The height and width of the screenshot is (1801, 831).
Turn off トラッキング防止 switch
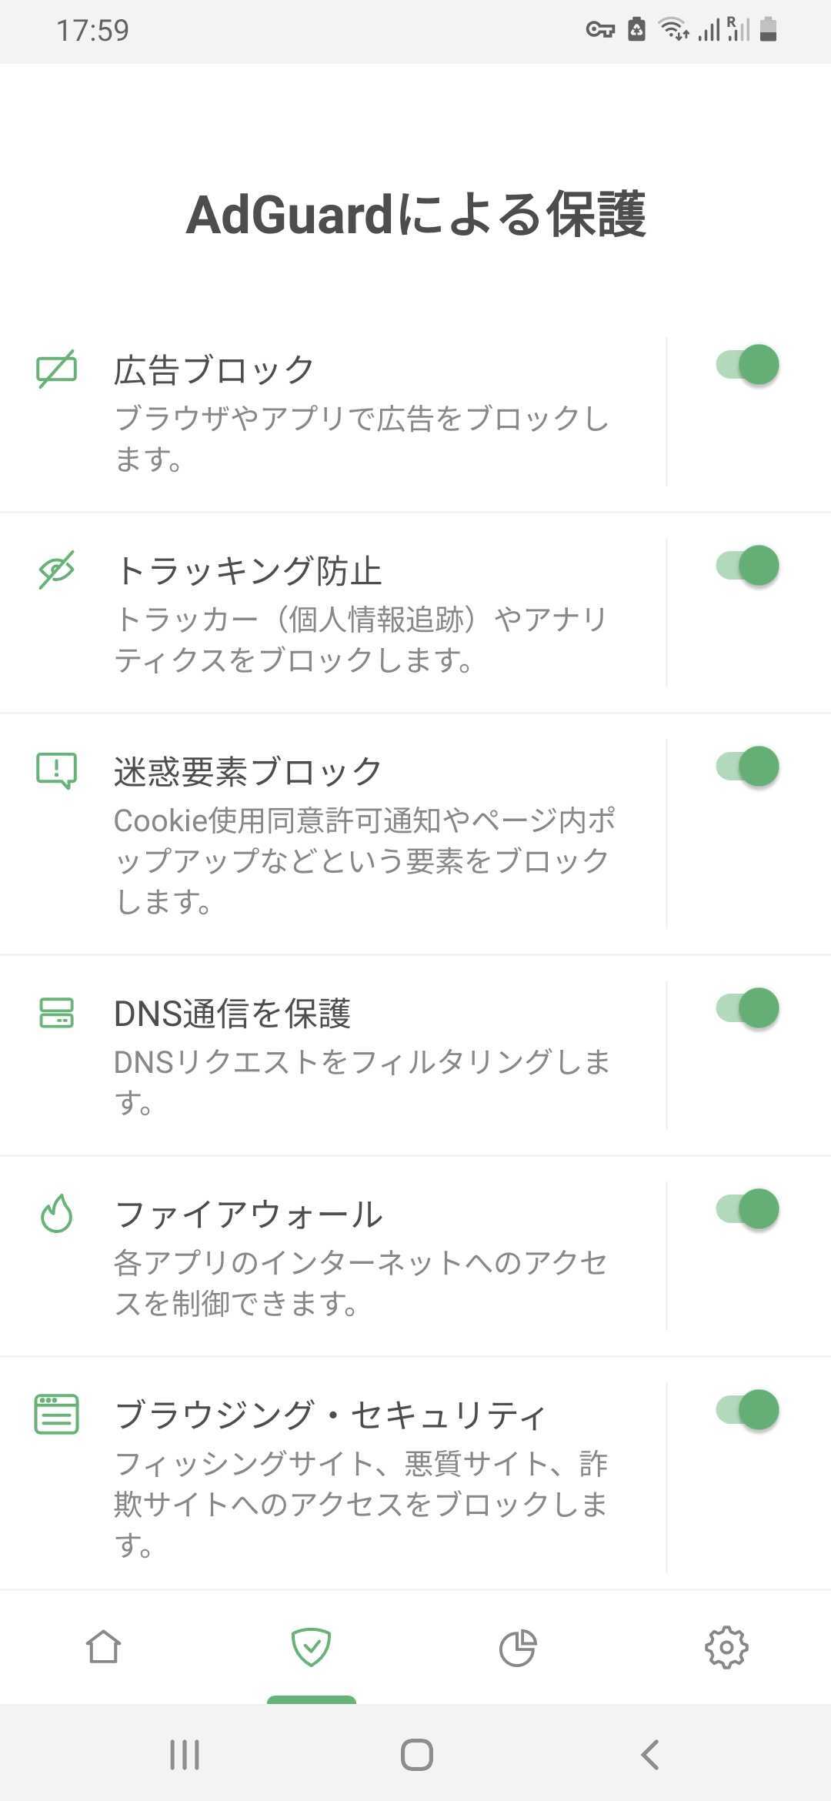click(747, 566)
